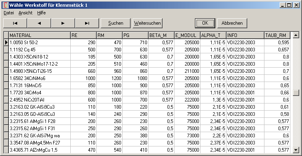Click the BETA_M column header

pos(161,35)
